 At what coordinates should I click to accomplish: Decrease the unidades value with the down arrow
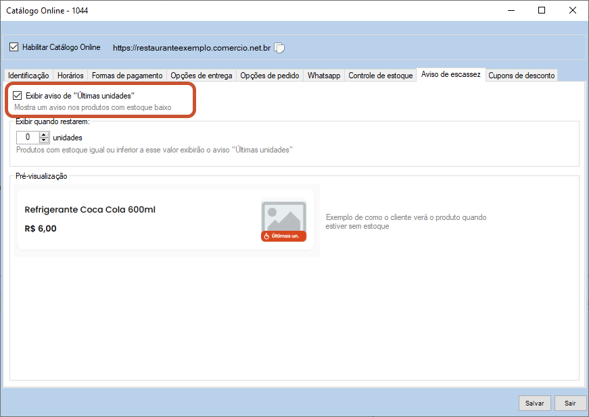point(44,140)
